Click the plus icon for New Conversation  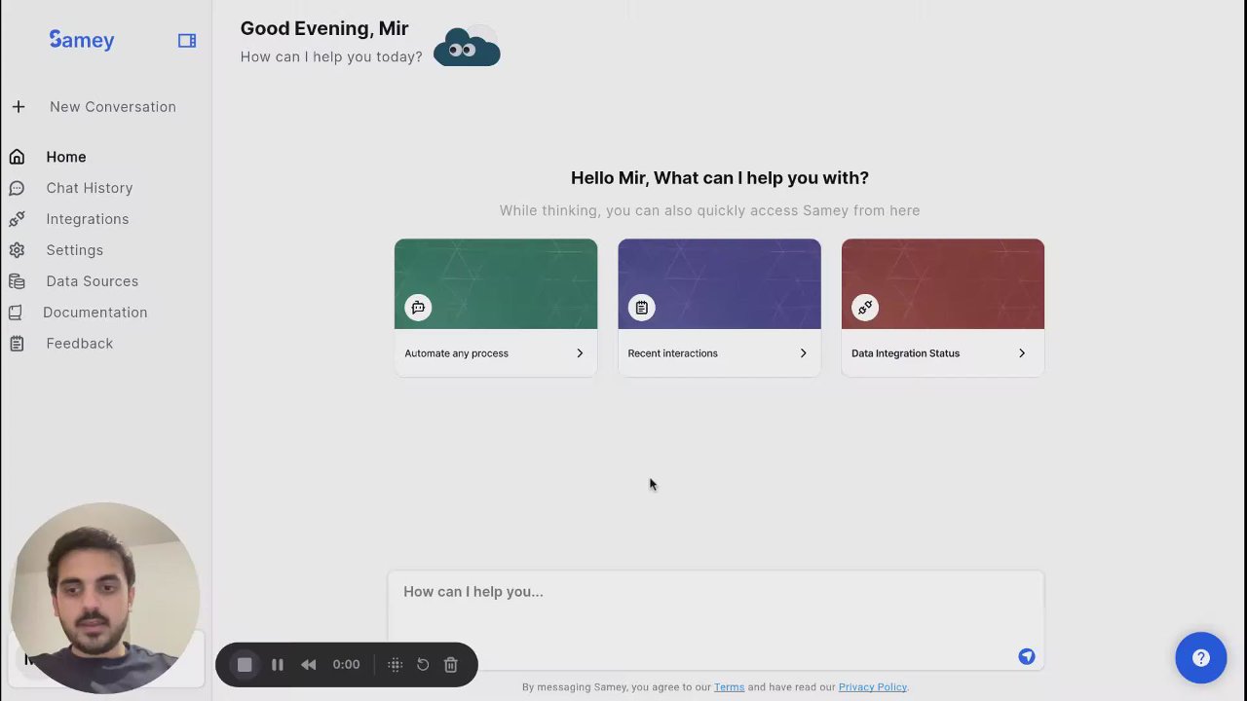click(x=19, y=107)
